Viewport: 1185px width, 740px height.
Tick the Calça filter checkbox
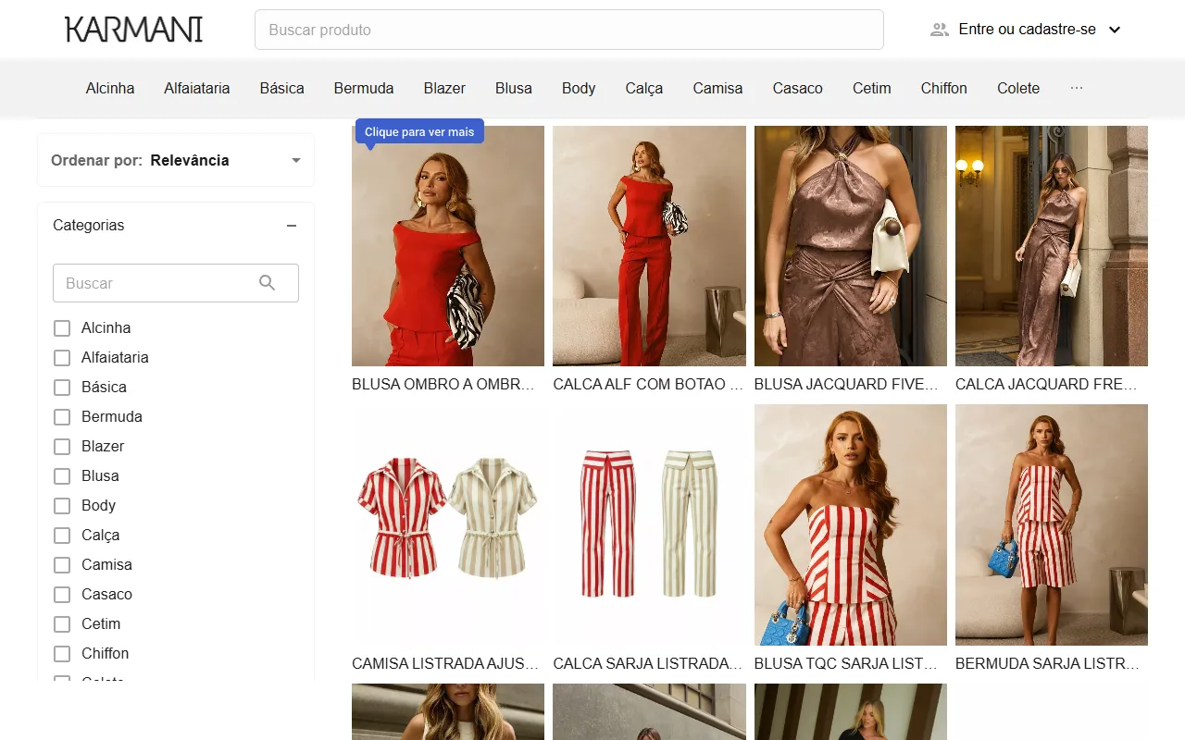(62, 536)
